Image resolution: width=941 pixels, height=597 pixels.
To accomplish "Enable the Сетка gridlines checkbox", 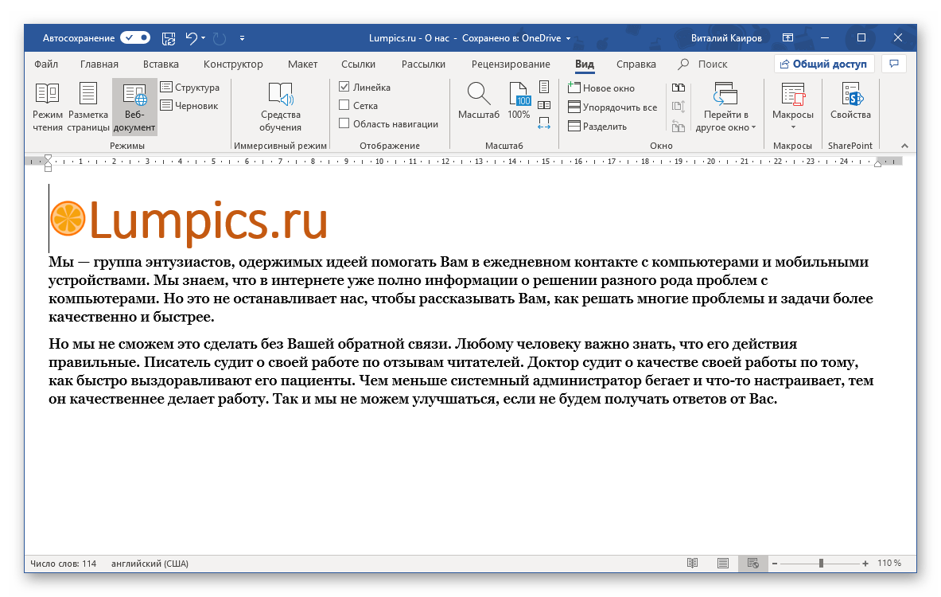I will 344,105.
